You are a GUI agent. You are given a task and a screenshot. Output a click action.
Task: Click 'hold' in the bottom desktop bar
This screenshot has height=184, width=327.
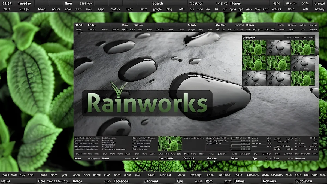(x=314, y=175)
